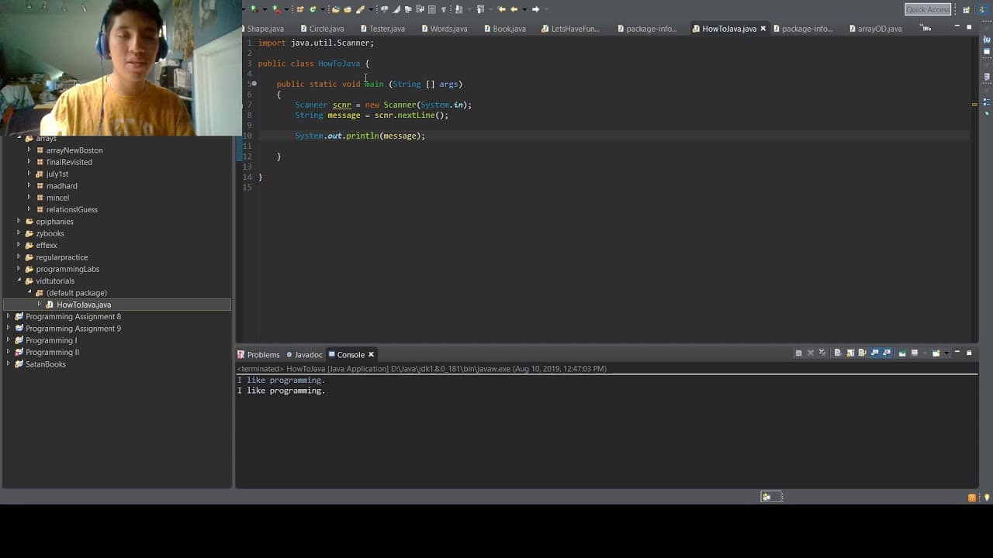
Task: Click the Quick Access search field
Action: click(928, 9)
